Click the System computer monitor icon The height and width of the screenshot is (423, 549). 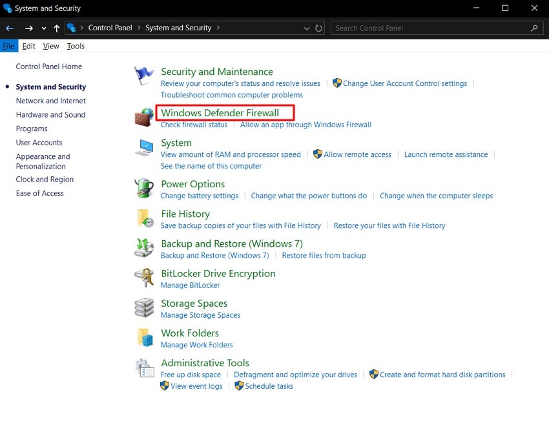click(x=144, y=147)
